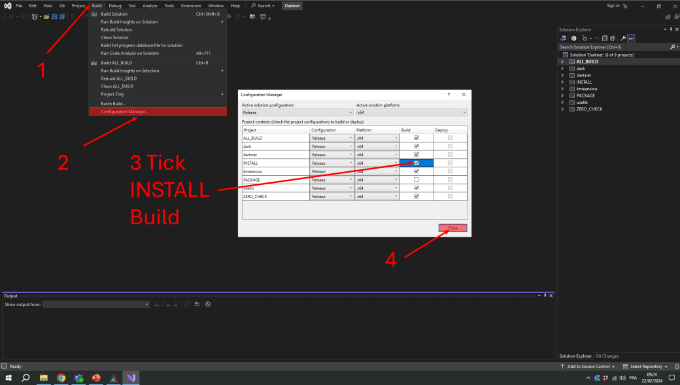This screenshot has width=680, height=385.
Task: Click Collapse All icon in Solution Explorer
Action: tap(605, 38)
